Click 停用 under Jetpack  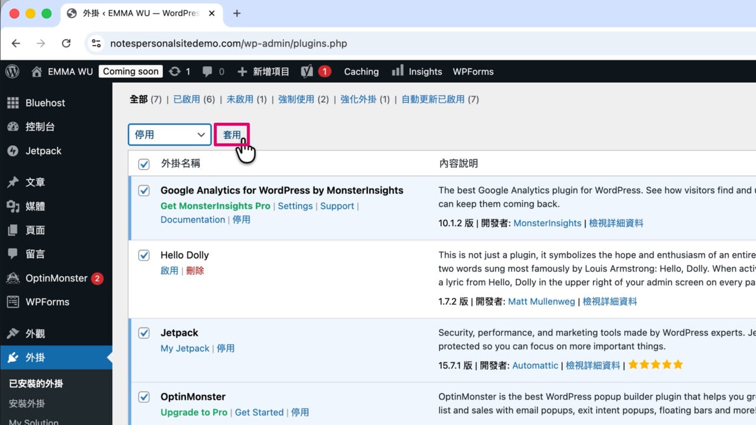pyautogui.click(x=226, y=348)
